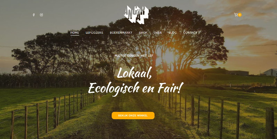
Task: Click the 'Ecologisch en Fair!' headline
Action: 136,89
